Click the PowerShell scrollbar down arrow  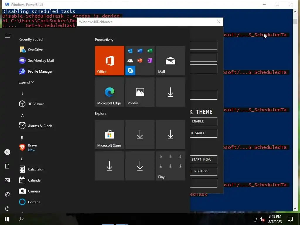[295, 208]
